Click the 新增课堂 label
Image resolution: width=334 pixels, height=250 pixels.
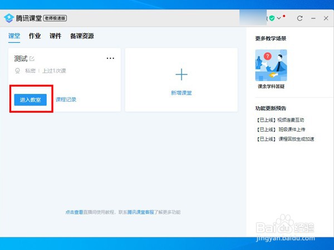click(181, 93)
